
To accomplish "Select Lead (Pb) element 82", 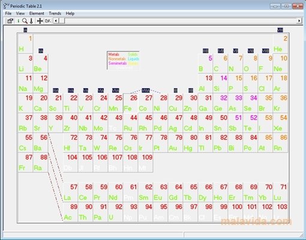I will (x=220, y=143).
